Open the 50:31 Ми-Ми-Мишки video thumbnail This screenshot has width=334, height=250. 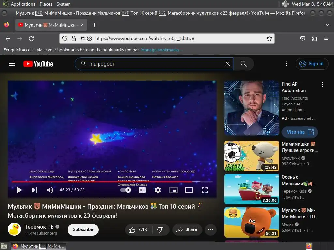251,222
